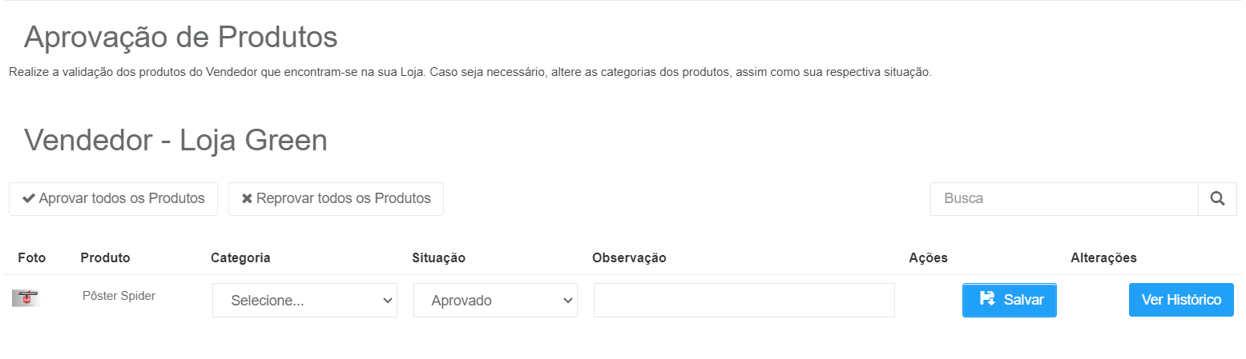Click the Categoria column header
Viewport: 1246px width, 359px height.
(240, 257)
